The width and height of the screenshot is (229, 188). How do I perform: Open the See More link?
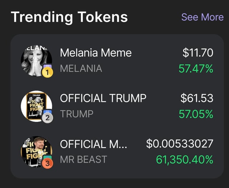click(x=202, y=17)
